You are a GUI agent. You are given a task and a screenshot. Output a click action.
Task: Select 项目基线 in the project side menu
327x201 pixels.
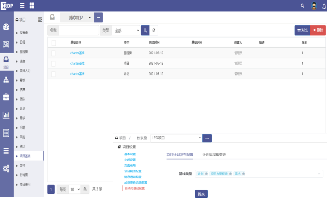(x=25, y=156)
